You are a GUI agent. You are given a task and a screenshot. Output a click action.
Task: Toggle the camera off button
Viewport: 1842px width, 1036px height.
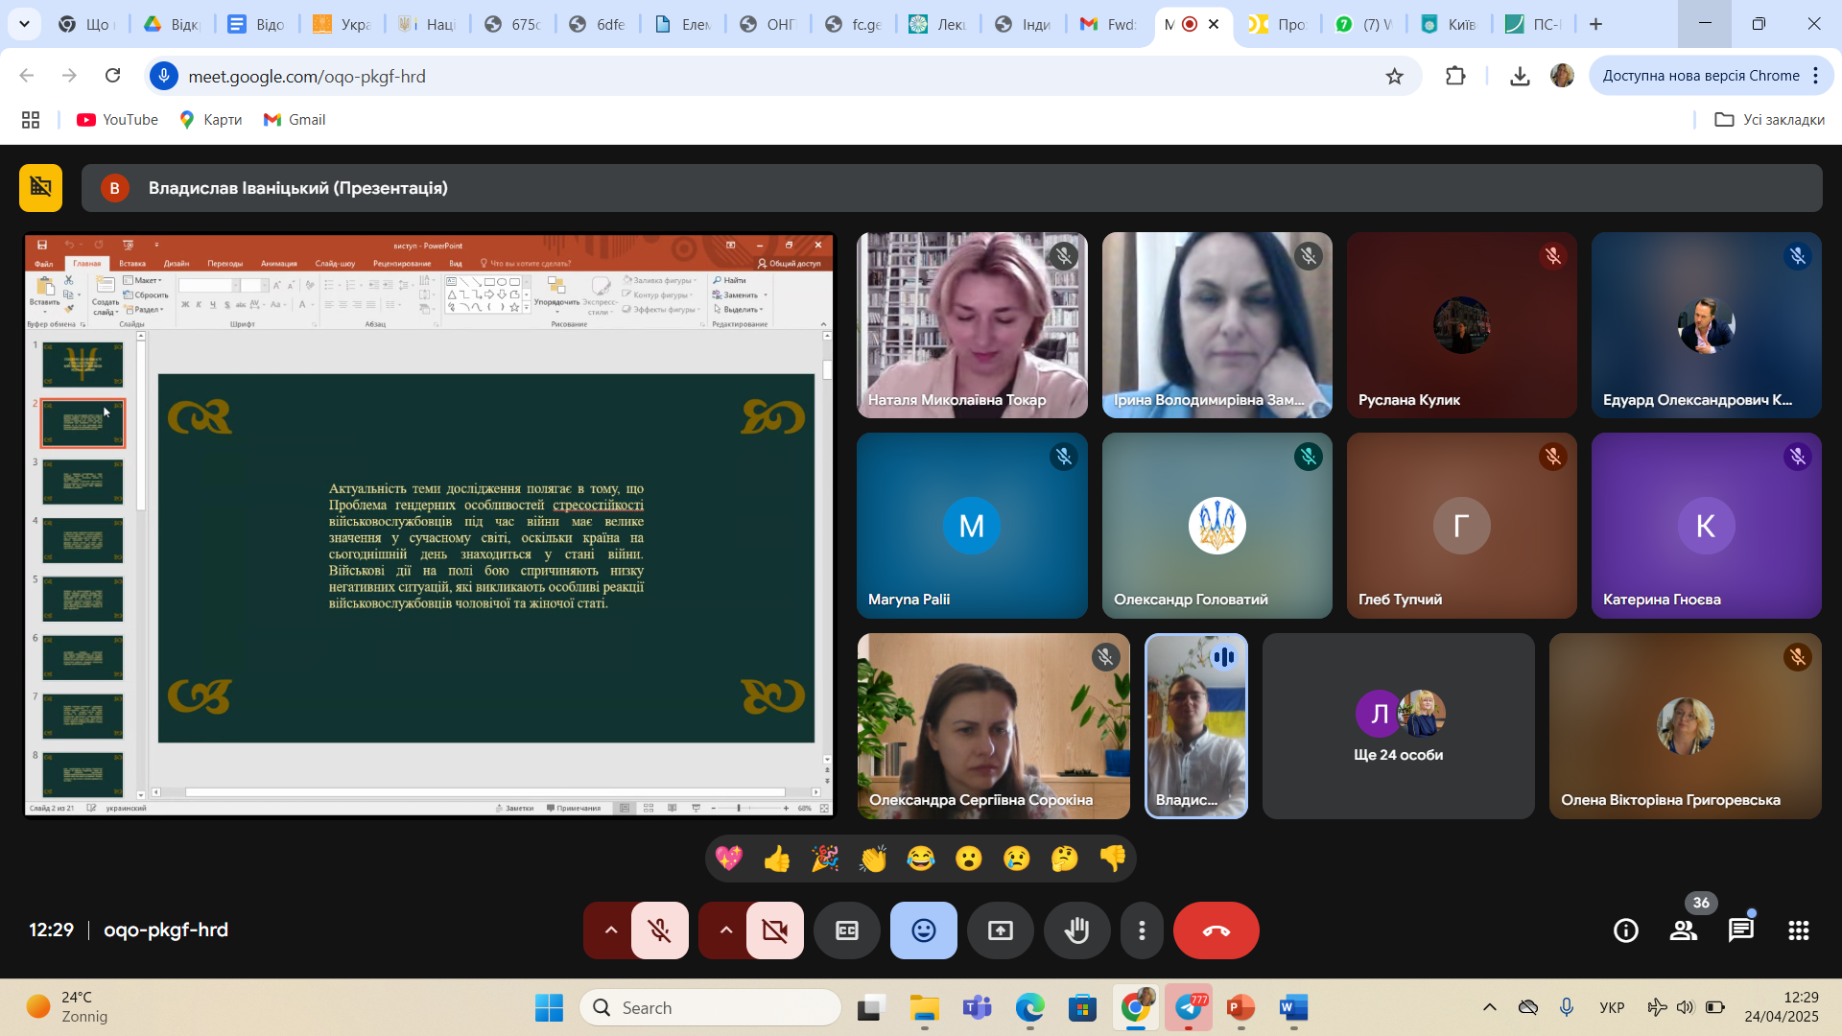(774, 930)
